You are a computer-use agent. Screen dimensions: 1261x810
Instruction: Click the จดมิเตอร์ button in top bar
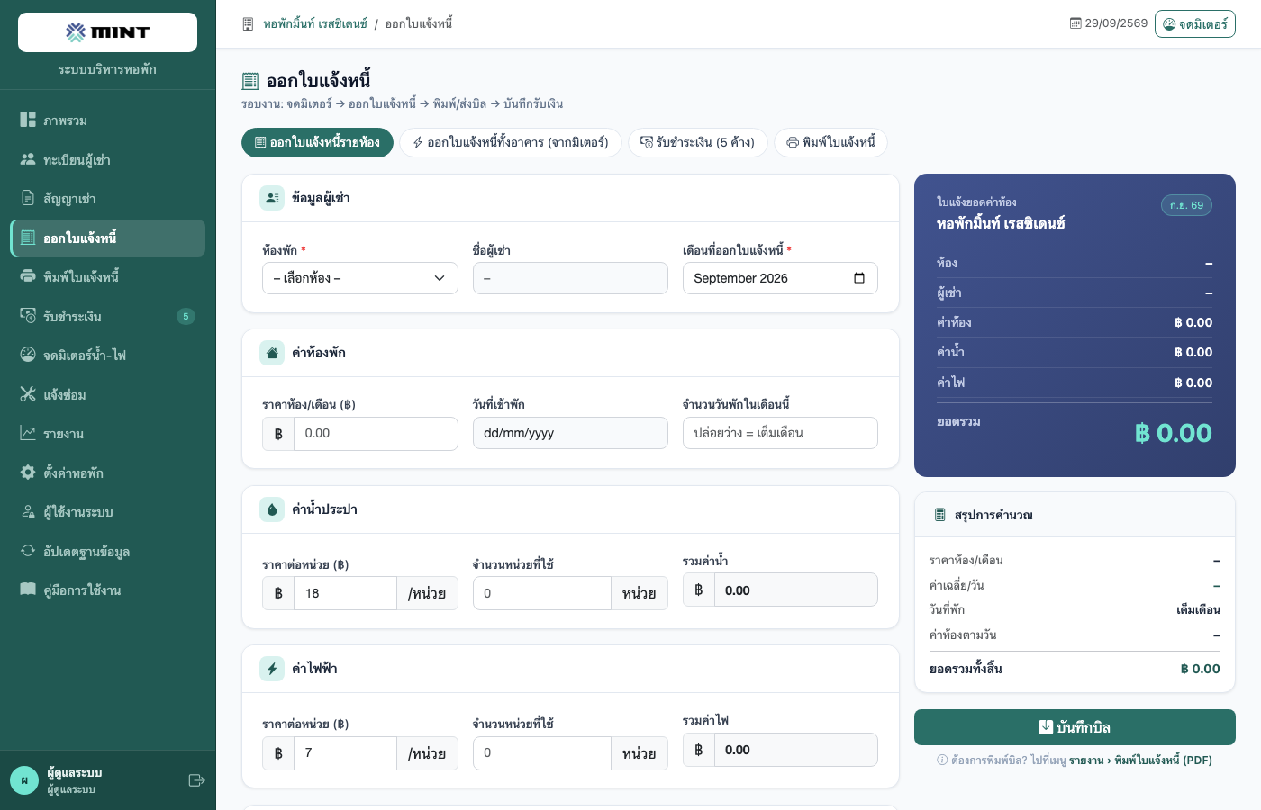[1195, 24]
